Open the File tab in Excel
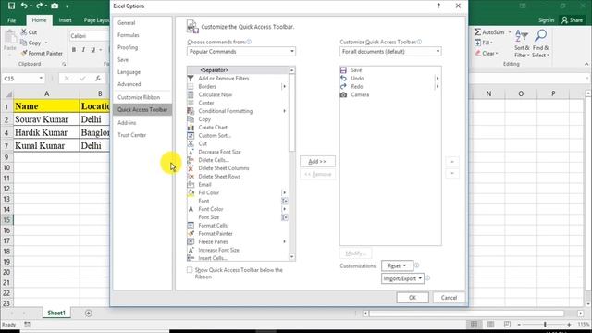The width and height of the screenshot is (592, 333). (x=12, y=20)
